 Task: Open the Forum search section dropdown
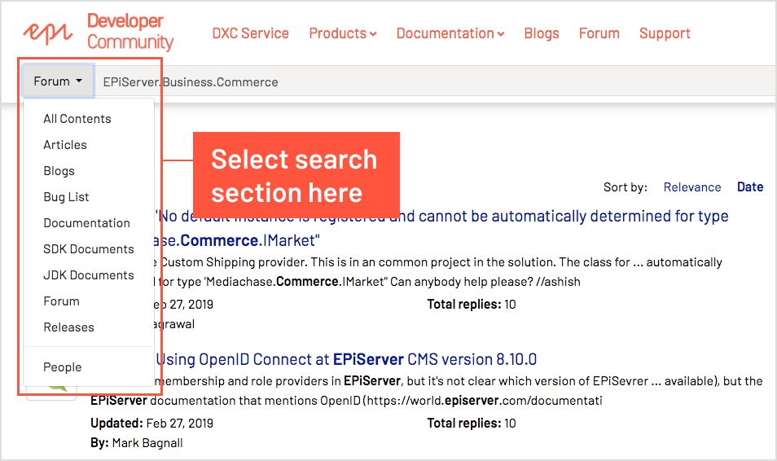click(58, 81)
